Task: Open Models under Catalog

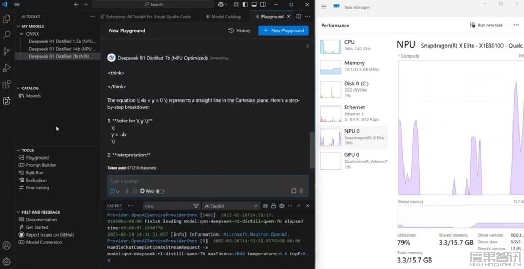Action: pos(30,96)
